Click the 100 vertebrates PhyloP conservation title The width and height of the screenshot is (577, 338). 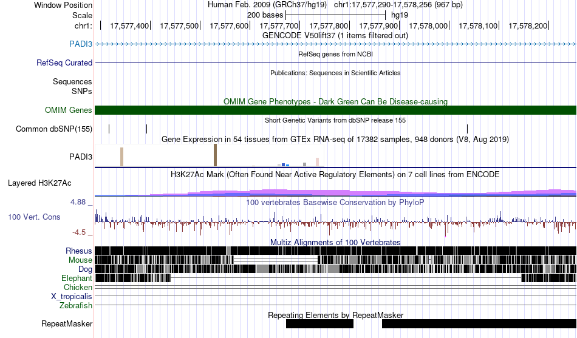tap(335, 202)
